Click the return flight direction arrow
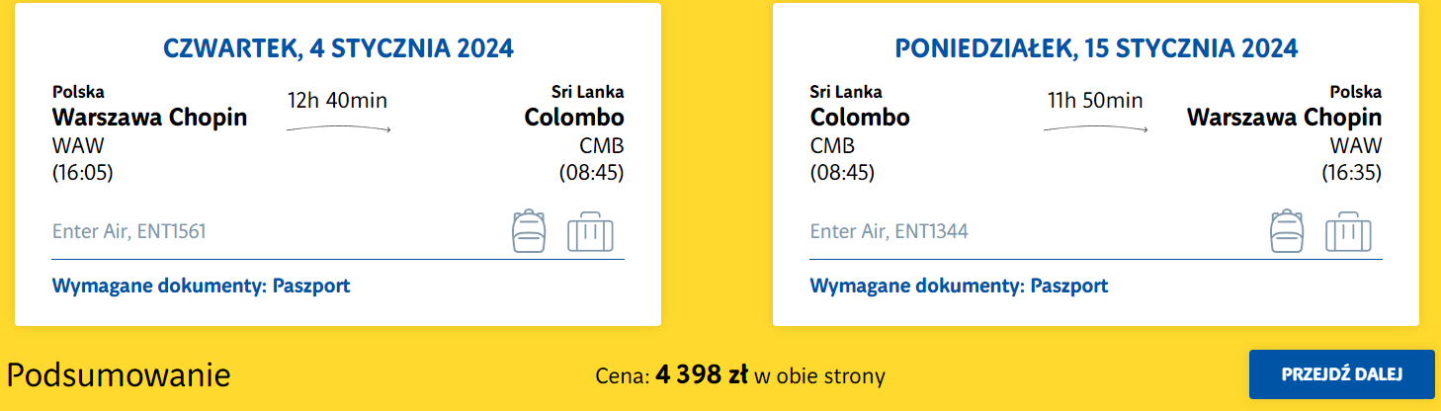Image resolution: width=1441 pixels, height=411 pixels. 1095,128
